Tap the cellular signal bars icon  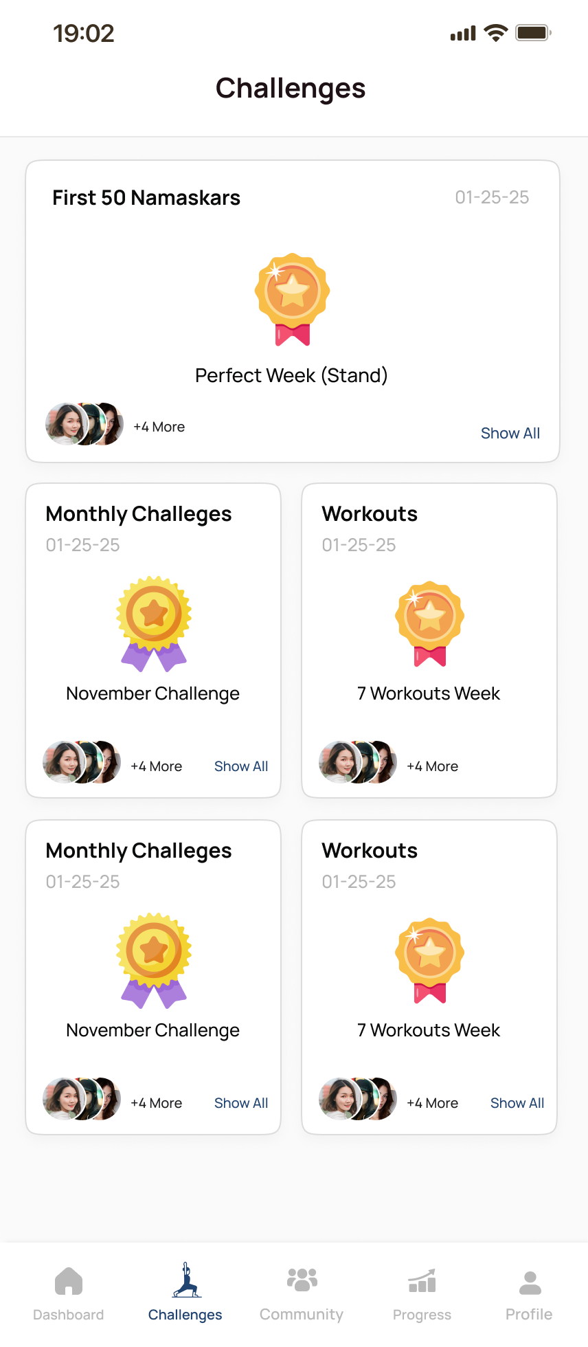click(463, 34)
